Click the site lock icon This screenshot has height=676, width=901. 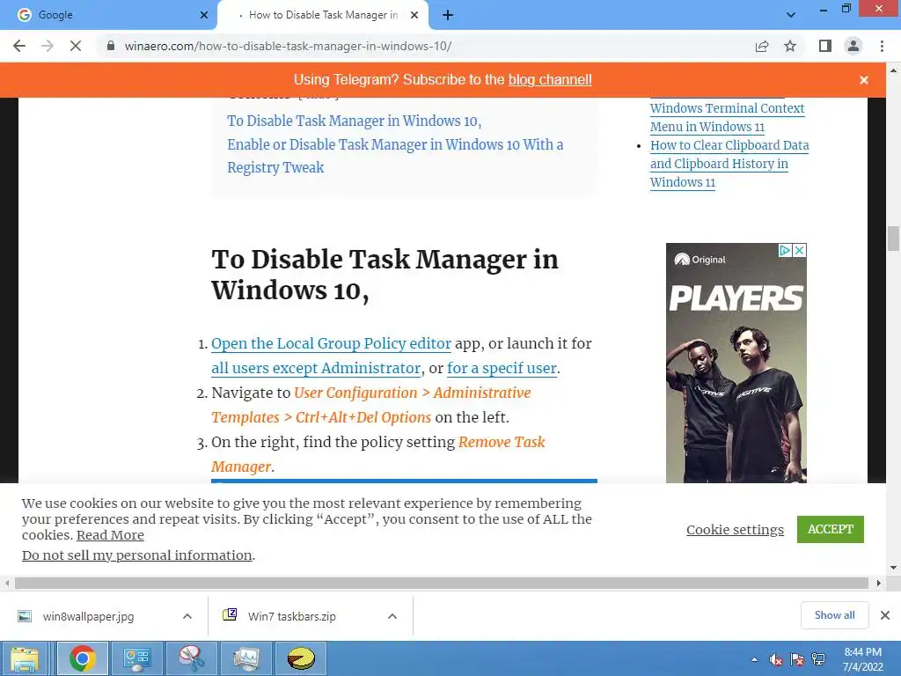[111, 46]
